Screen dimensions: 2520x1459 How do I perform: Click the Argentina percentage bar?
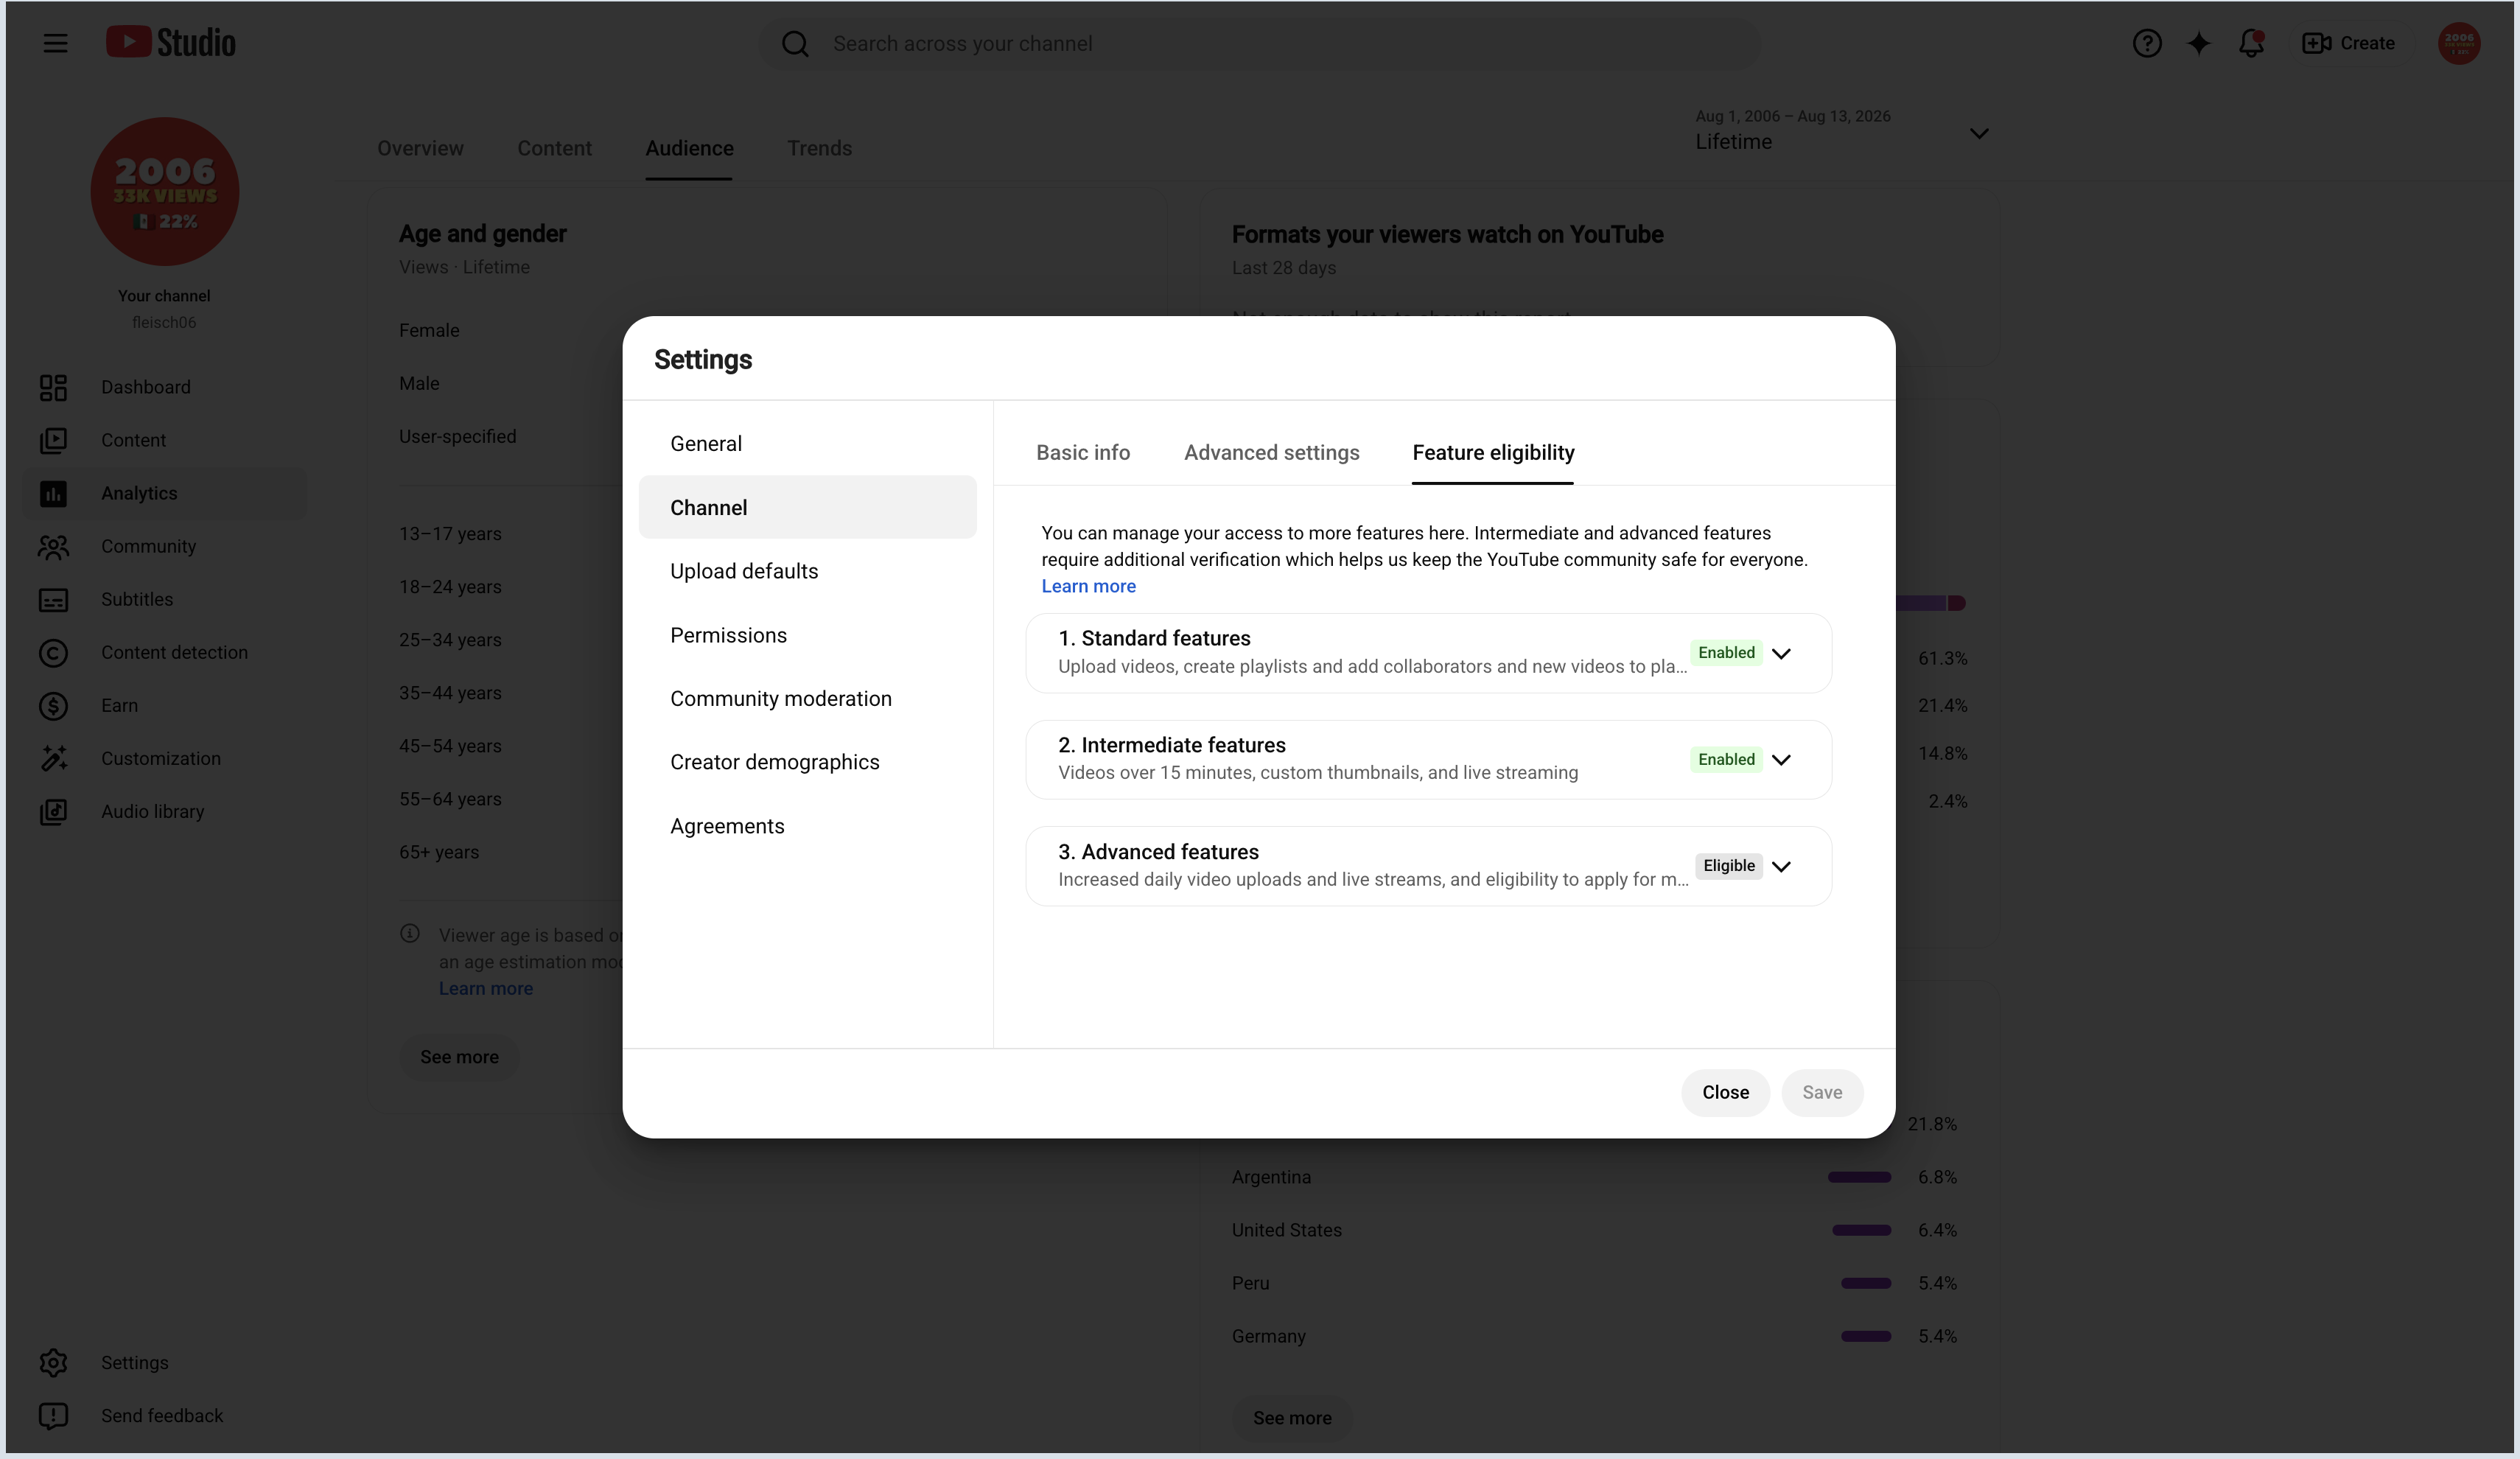click(x=1859, y=1177)
